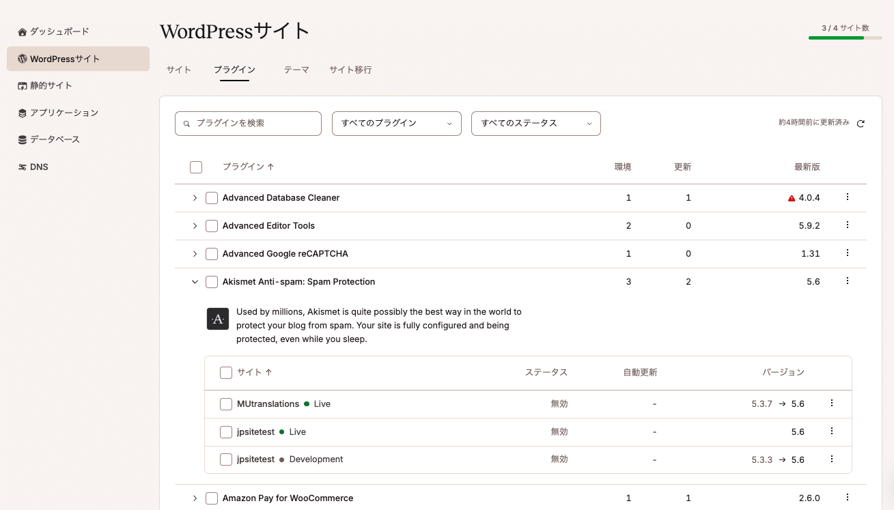Image resolution: width=894 pixels, height=510 pixels.
Task: Click the warning icon beside version 4.0.4
Action: click(x=791, y=197)
